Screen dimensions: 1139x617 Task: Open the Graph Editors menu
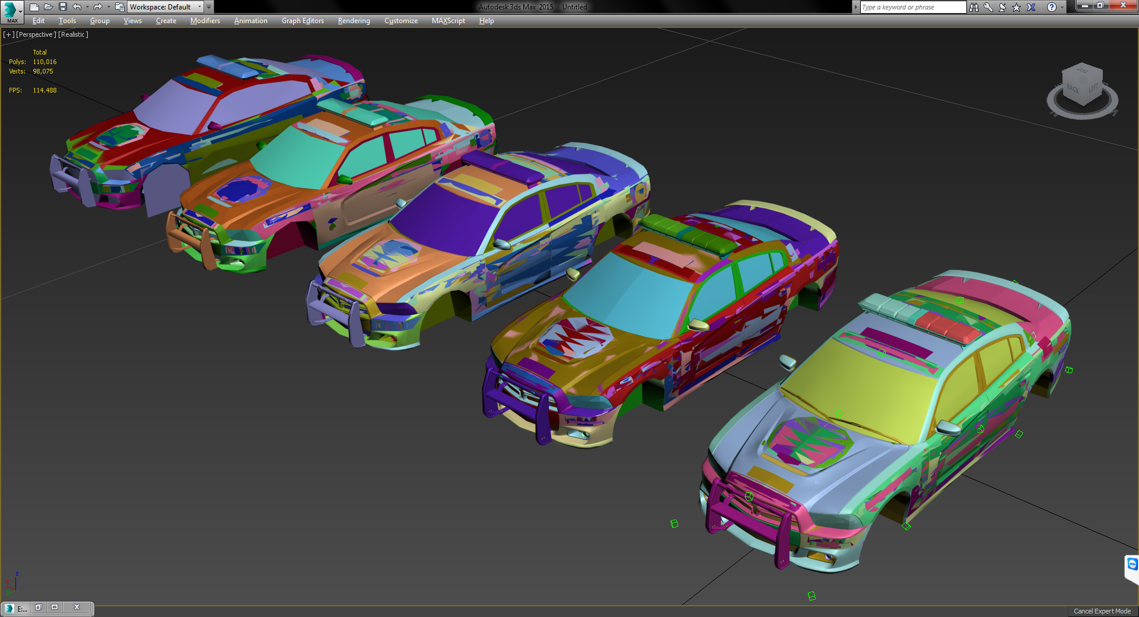pos(303,21)
